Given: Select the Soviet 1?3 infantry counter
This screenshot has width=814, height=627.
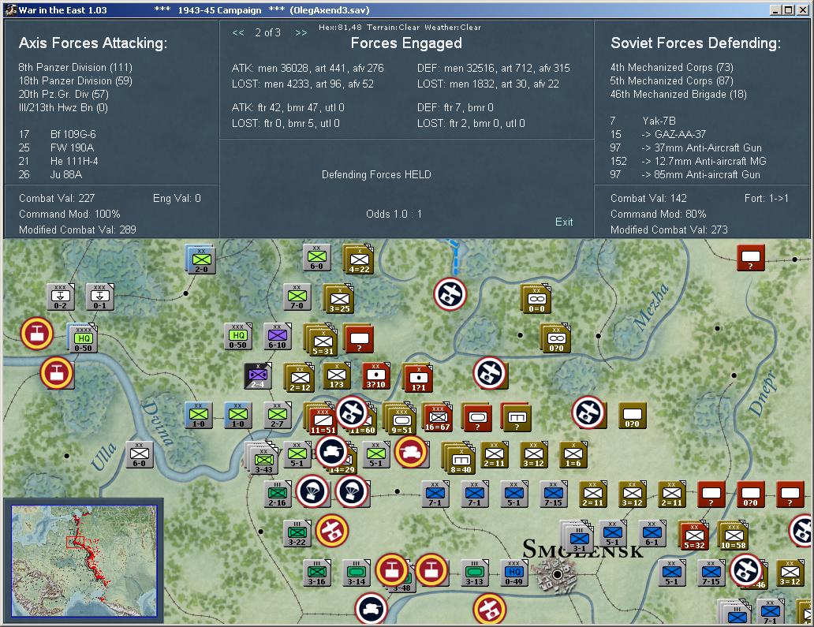Looking at the screenshot, I should [x=336, y=375].
